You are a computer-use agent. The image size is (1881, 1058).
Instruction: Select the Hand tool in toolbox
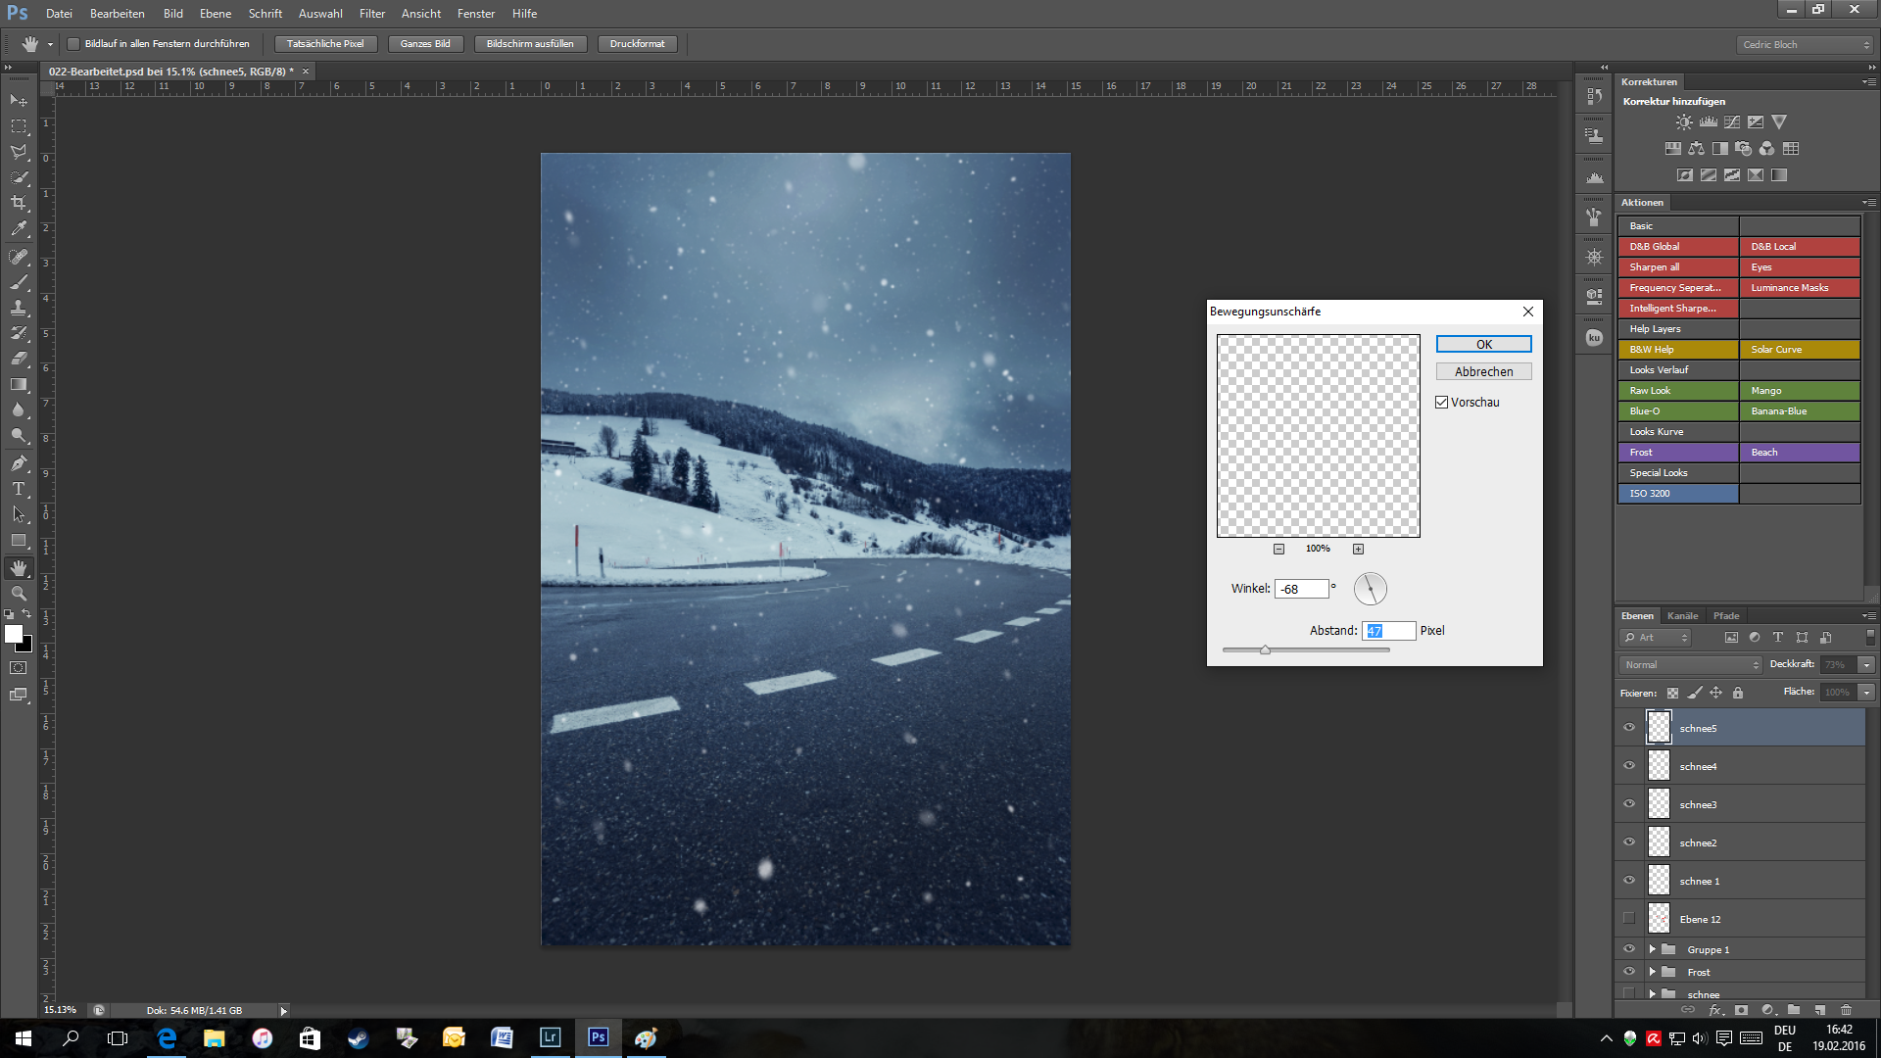click(19, 568)
